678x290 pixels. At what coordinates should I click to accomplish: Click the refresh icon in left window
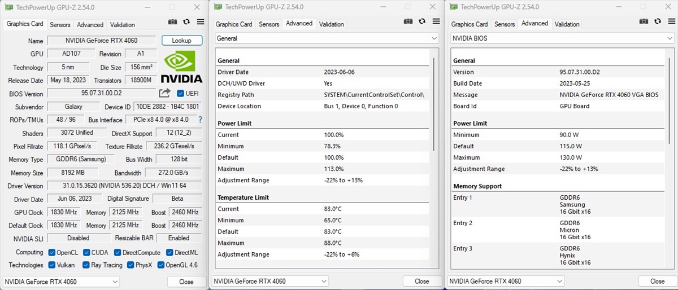point(186,22)
